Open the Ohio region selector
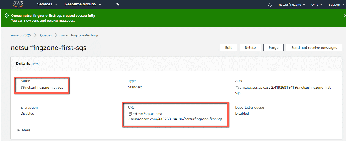 point(317,5)
